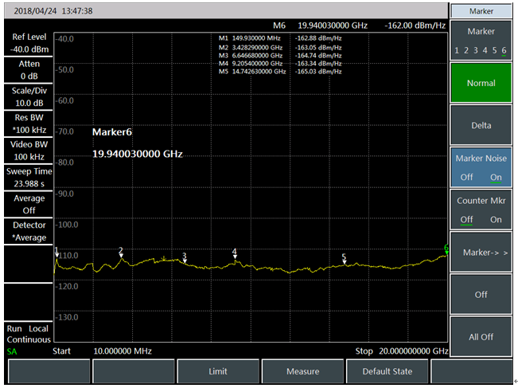Turn Counter Mkr On
The image size is (518, 388).
496,219
